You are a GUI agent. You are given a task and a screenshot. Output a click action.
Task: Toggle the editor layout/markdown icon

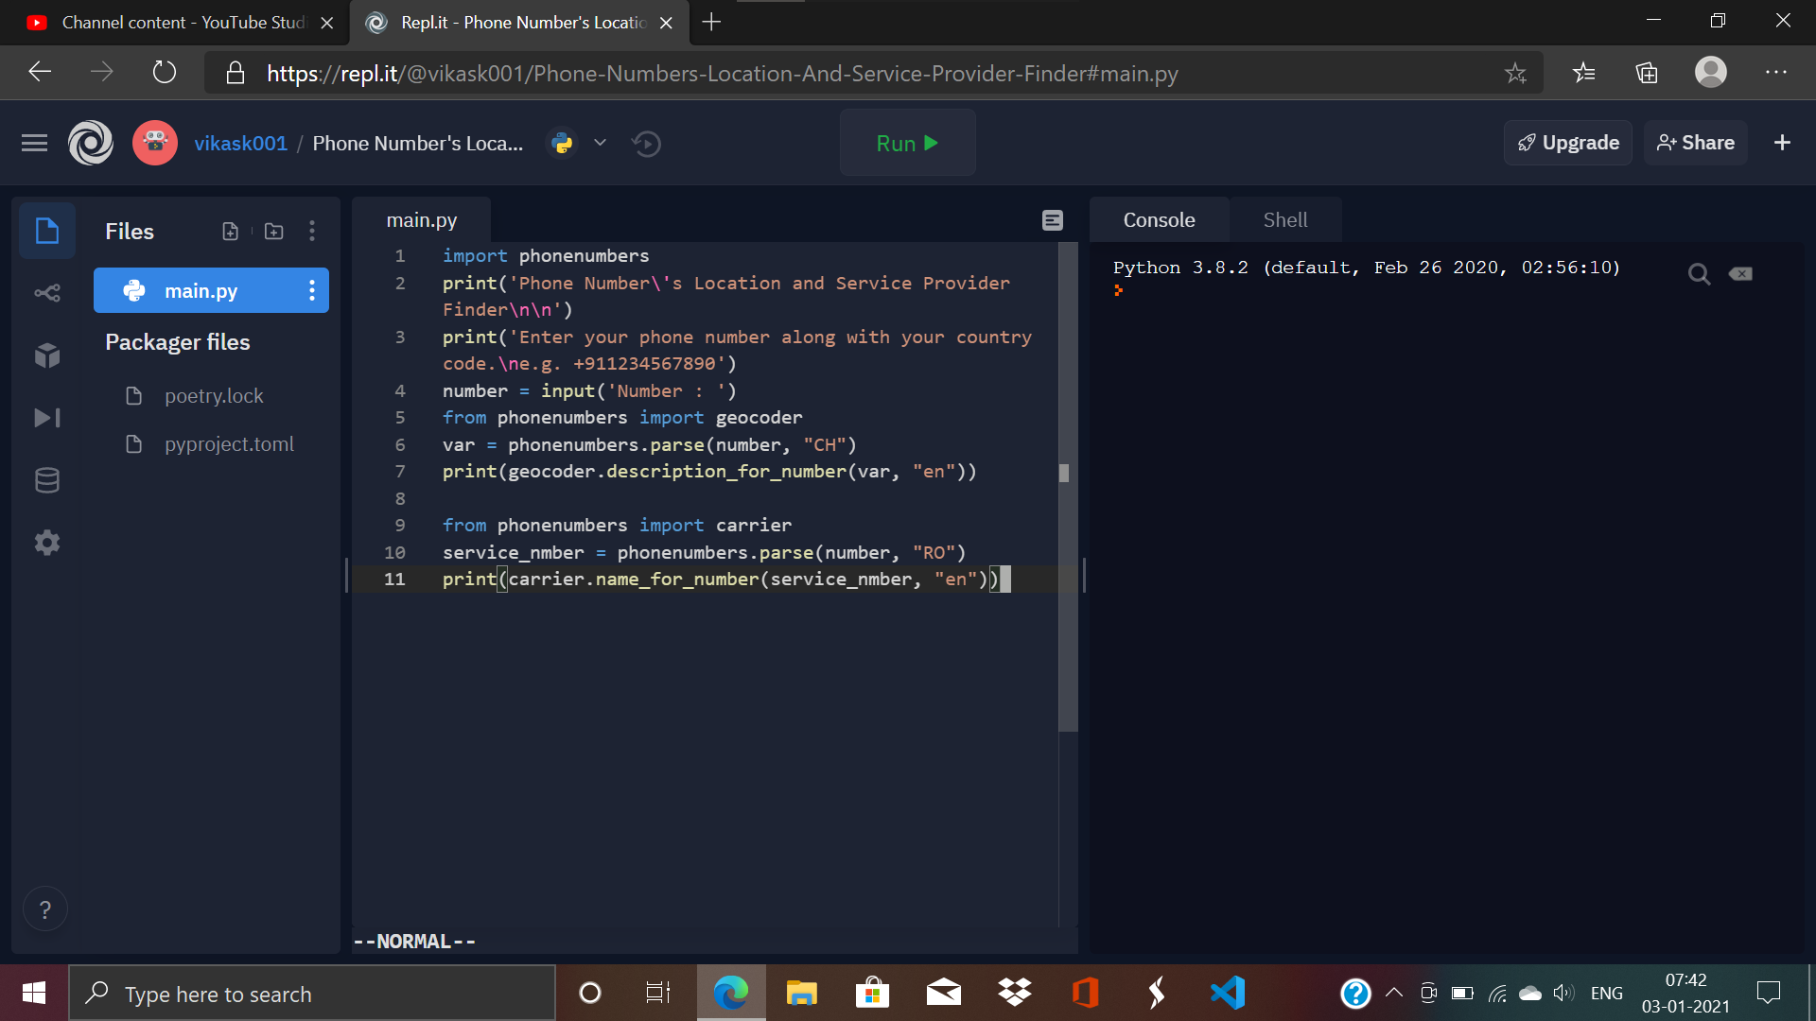click(1053, 220)
